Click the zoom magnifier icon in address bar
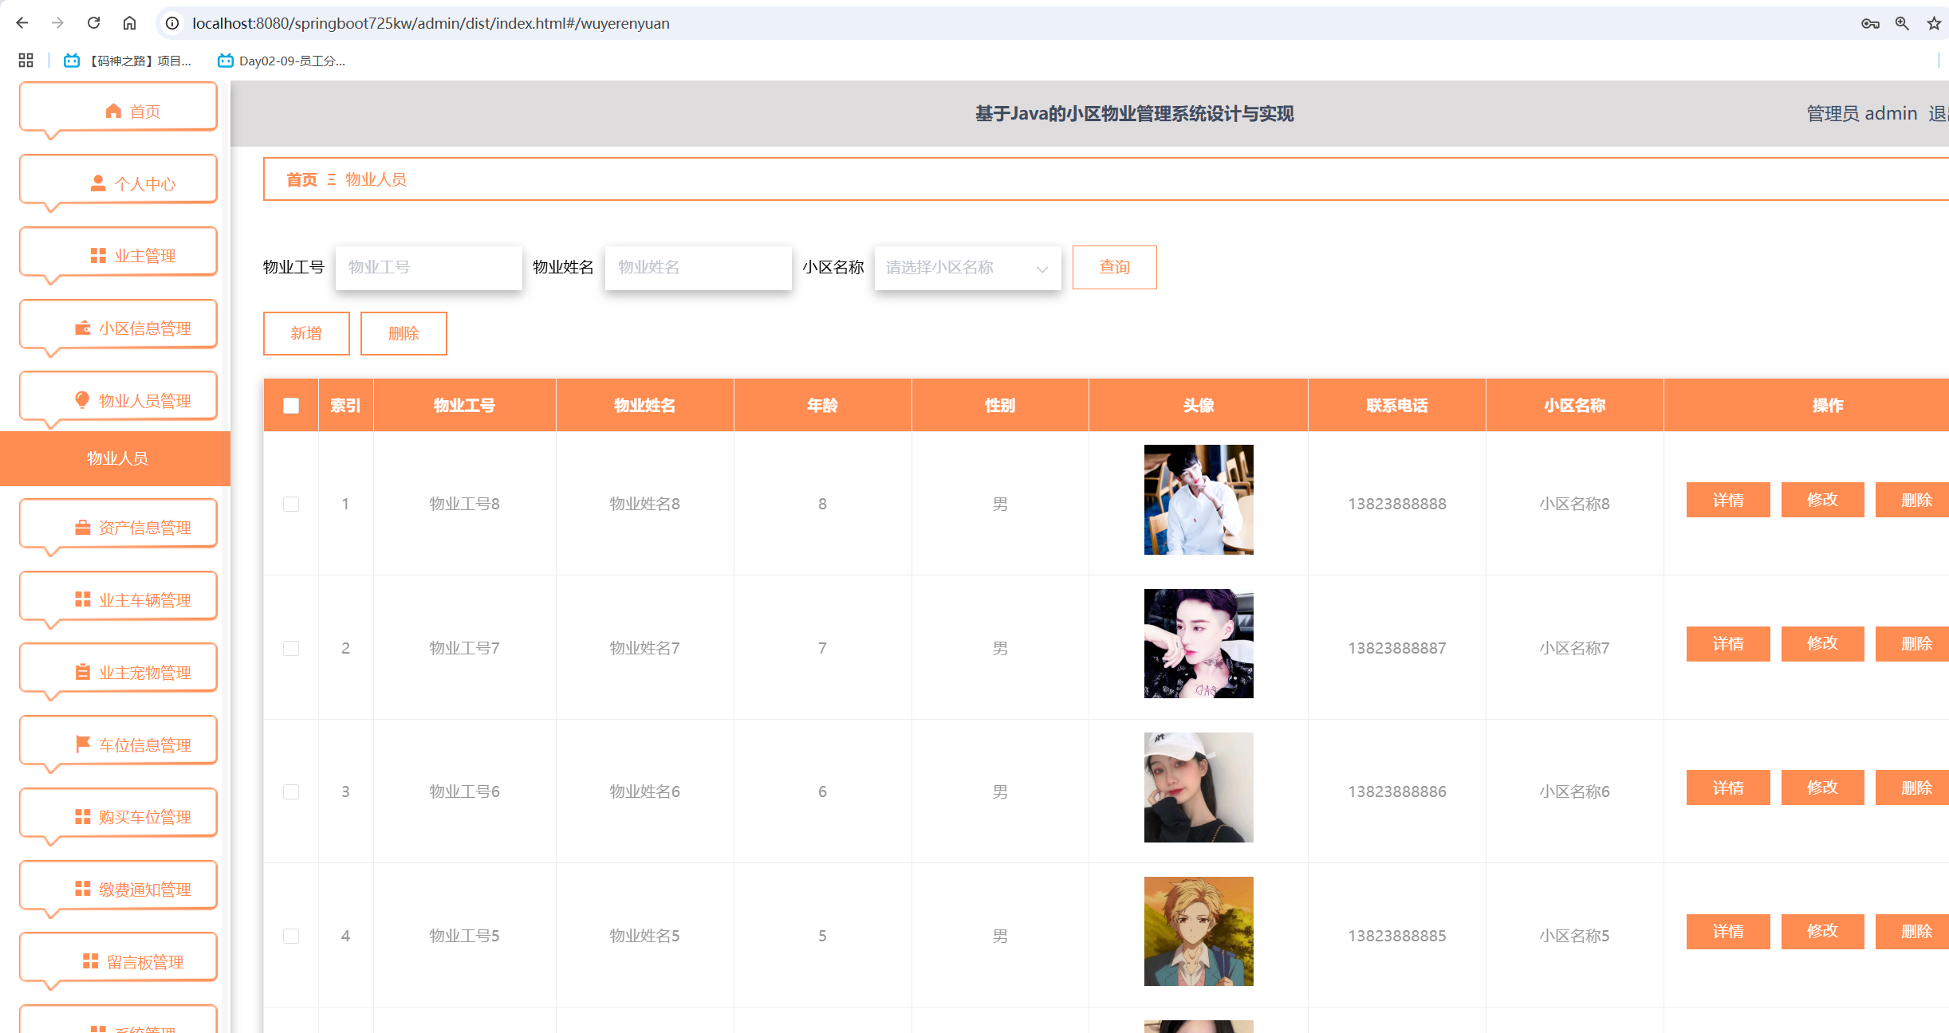This screenshot has height=1033, width=1949. (1902, 23)
